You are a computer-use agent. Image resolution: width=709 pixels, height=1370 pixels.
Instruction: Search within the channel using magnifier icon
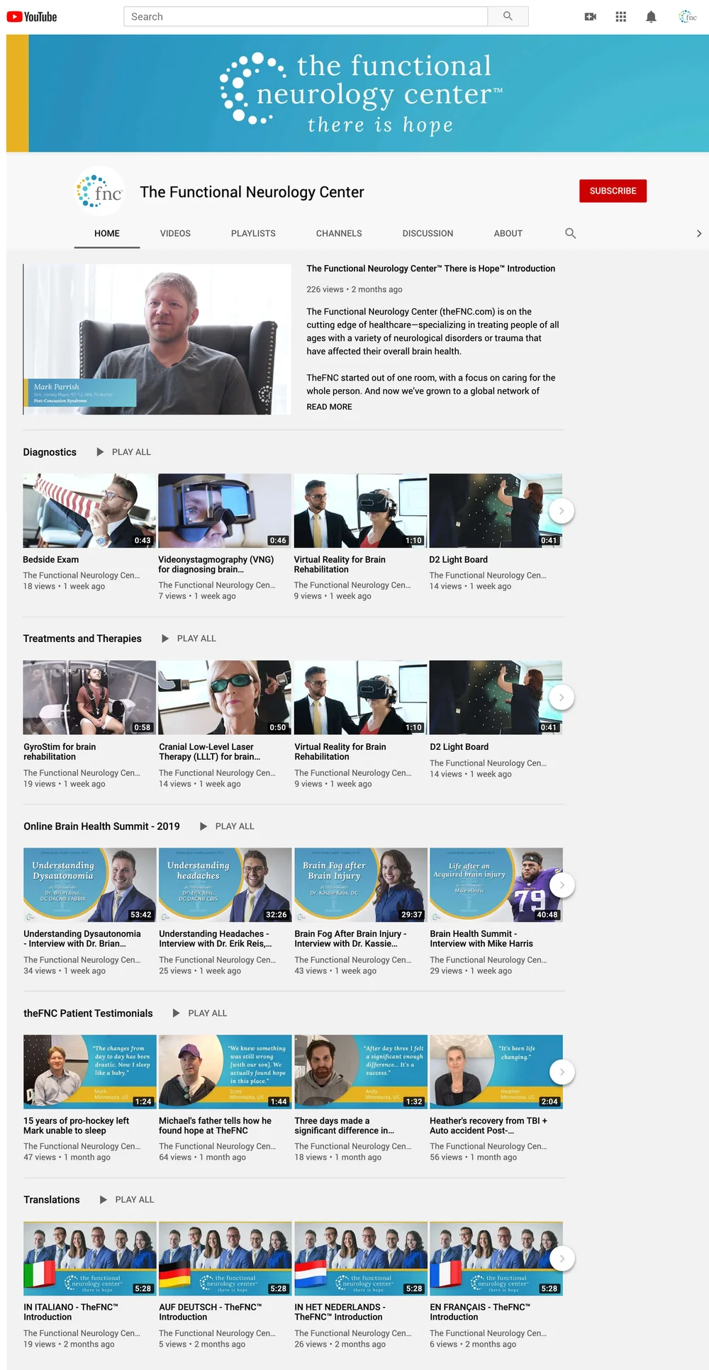(570, 233)
